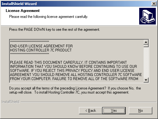The height and width of the screenshot is (119, 158).
Task: Click the 'Please read the following license' subtitle
Action: pyautogui.click(x=49, y=17)
